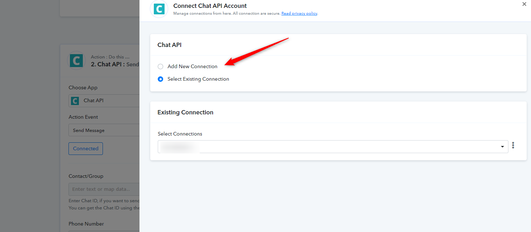Click the Existing Connection section heading
Viewport: 531px width, 232px height.
(185, 112)
